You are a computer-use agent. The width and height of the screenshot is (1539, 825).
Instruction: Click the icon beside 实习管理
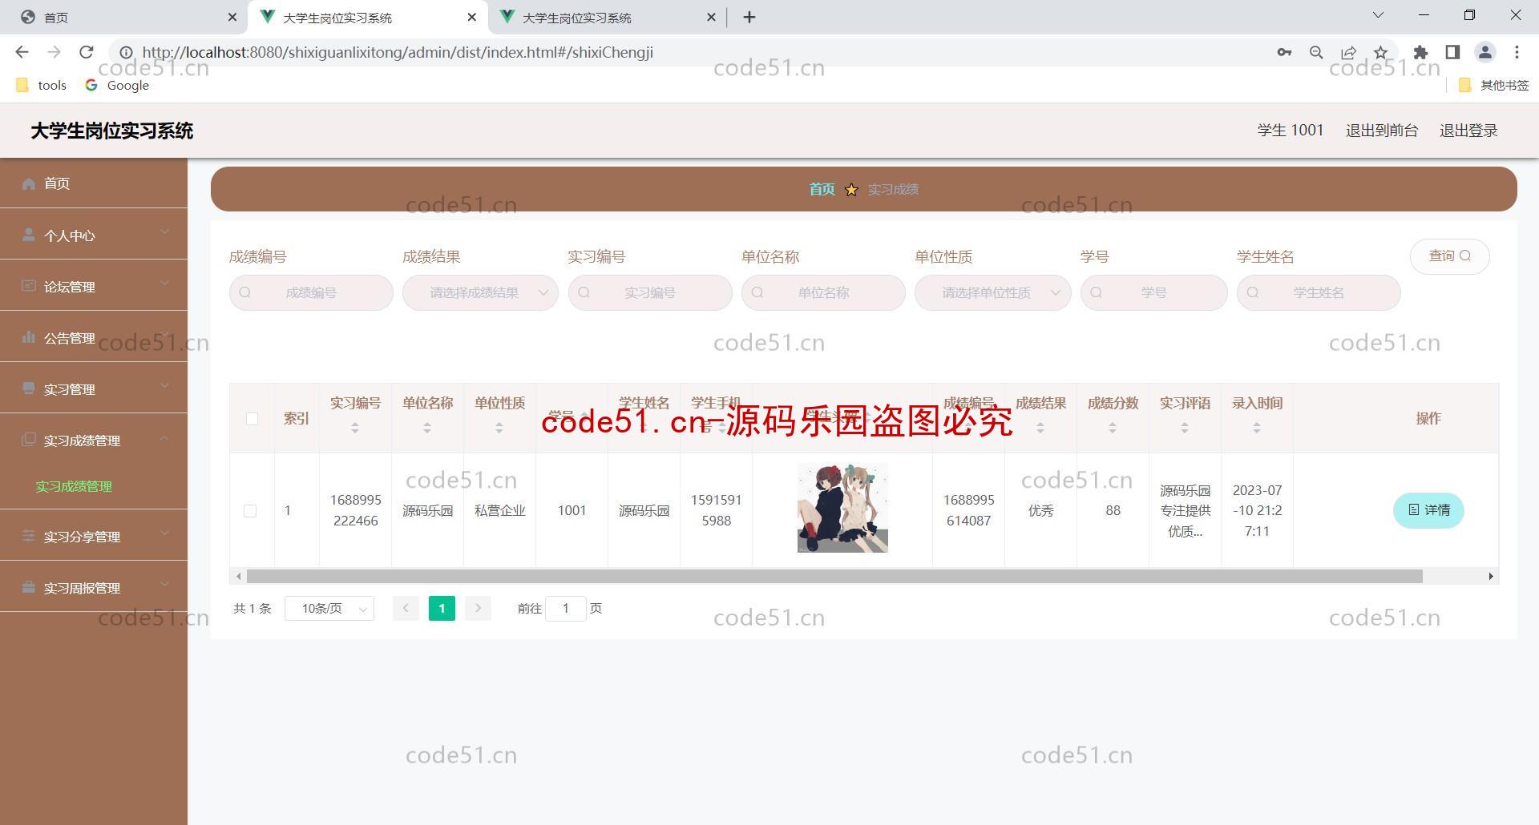29,388
